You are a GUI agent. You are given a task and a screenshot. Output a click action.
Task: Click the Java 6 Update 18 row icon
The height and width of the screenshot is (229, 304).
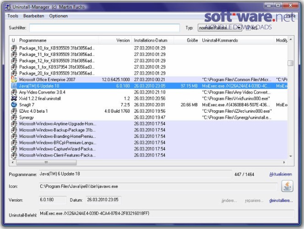pos(14,86)
